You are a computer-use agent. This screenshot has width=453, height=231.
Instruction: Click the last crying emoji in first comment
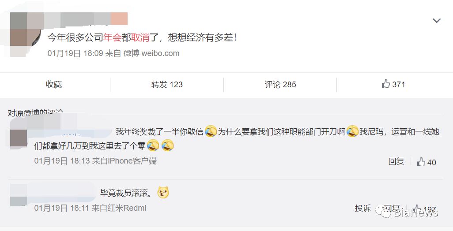pos(168,145)
